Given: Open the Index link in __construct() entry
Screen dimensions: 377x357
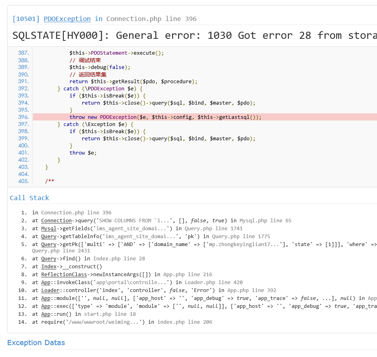Looking at the screenshot, I should pyautogui.click(x=49, y=266).
